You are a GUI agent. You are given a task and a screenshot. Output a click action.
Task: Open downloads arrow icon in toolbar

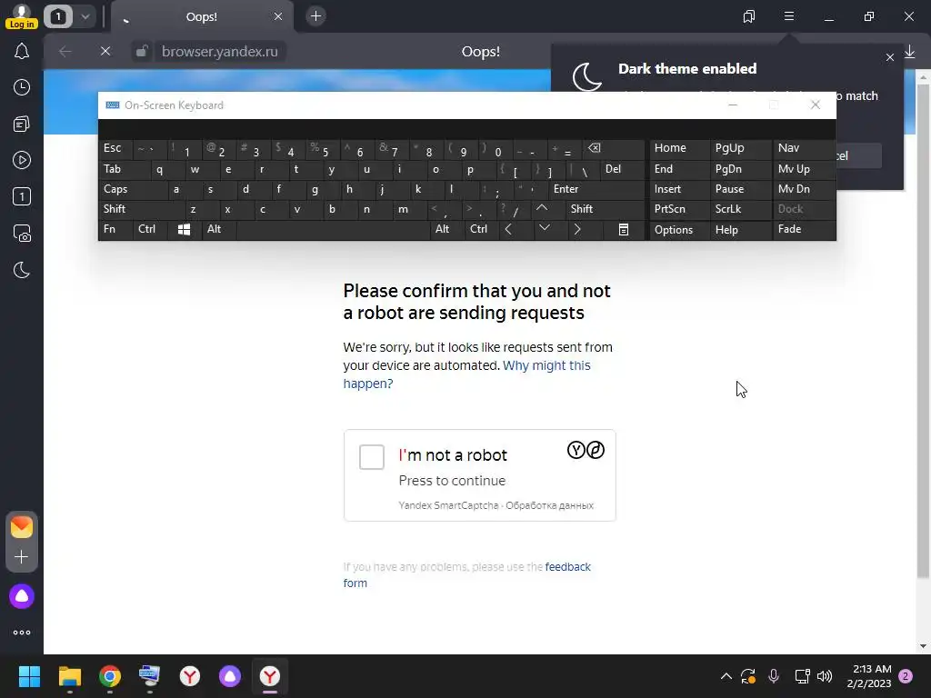(x=909, y=52)
